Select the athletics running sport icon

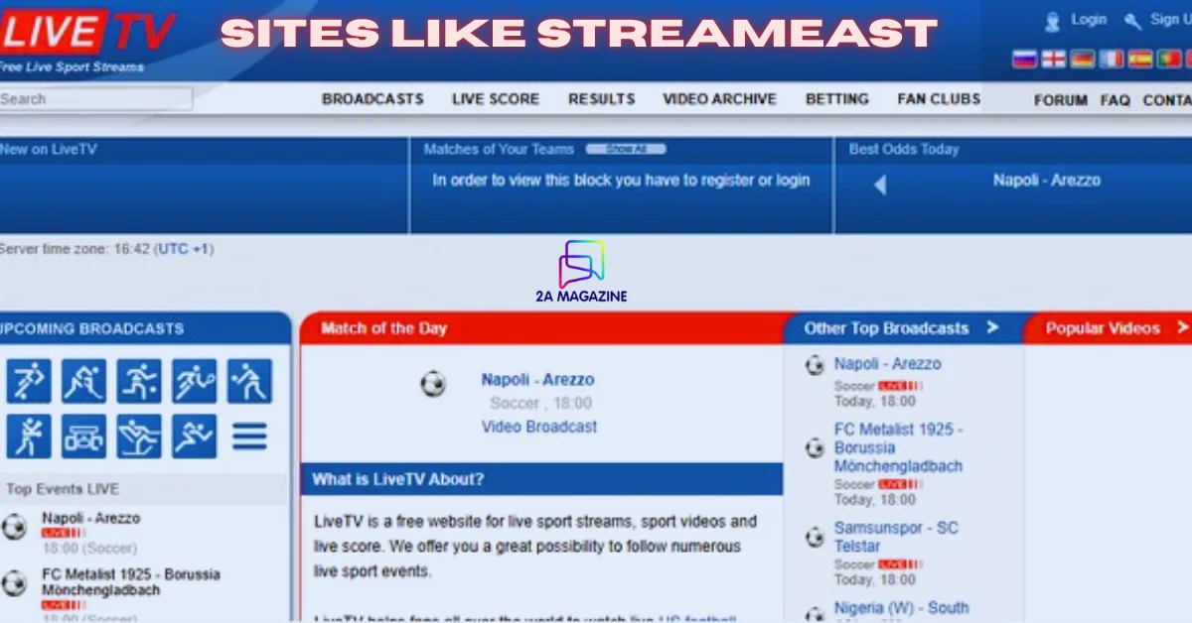tap(194, 436)
